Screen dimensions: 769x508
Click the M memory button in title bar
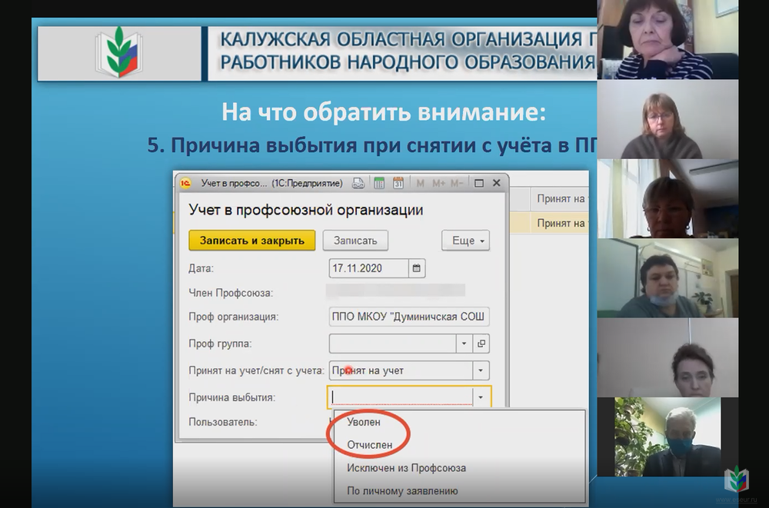click(x=421, y=184)
